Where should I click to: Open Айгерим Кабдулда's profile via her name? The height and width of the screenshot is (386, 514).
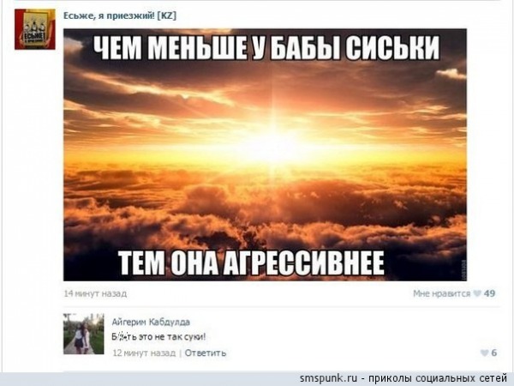click(x=151, y=322)
